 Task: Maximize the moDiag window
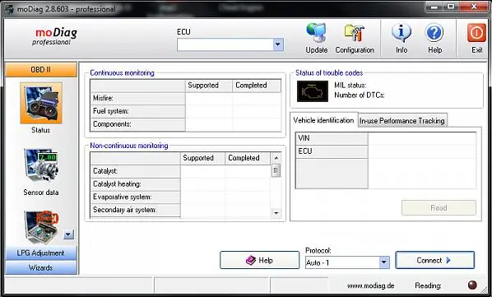click(451, 7)
